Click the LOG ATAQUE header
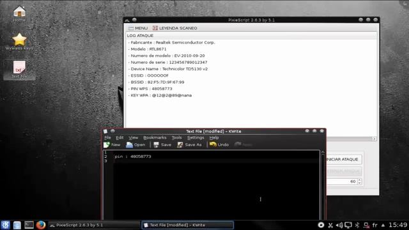This screenshot has height=230, width=409. point(140,36)
